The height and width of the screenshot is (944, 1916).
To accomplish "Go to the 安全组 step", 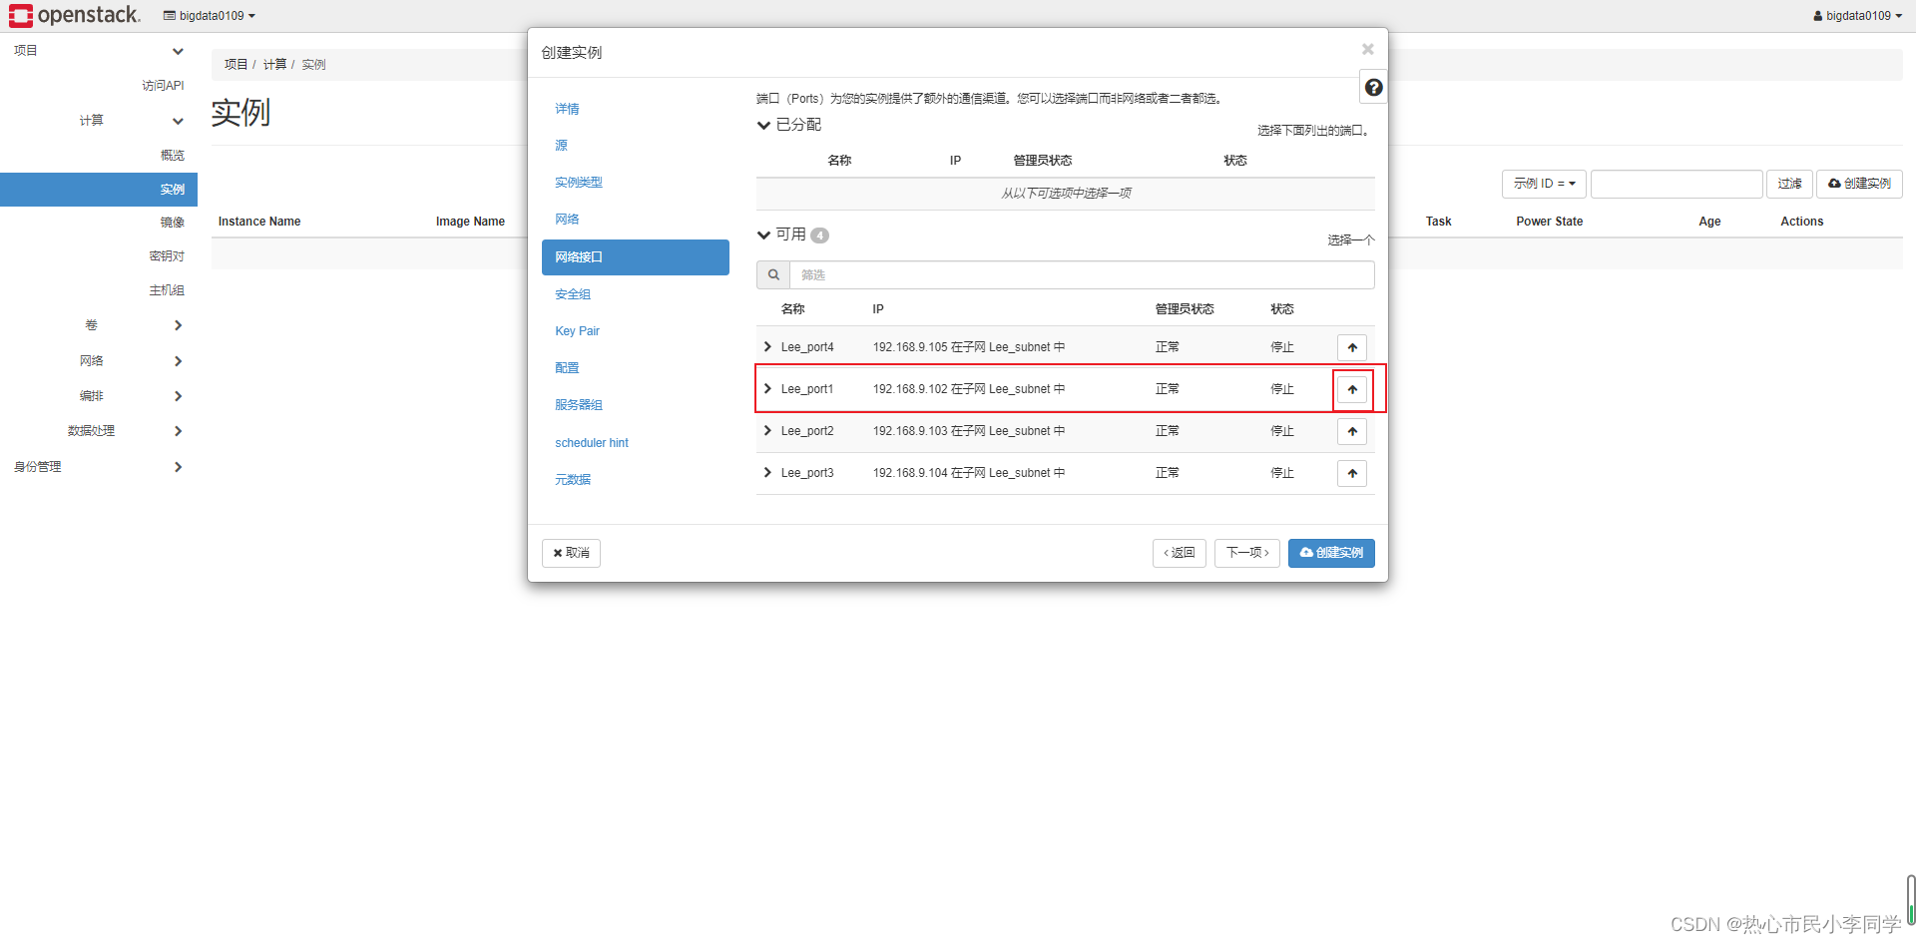I will [x=573, y=294].
